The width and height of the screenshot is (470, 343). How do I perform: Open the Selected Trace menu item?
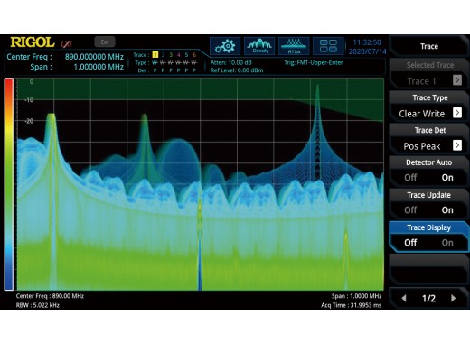429,73
